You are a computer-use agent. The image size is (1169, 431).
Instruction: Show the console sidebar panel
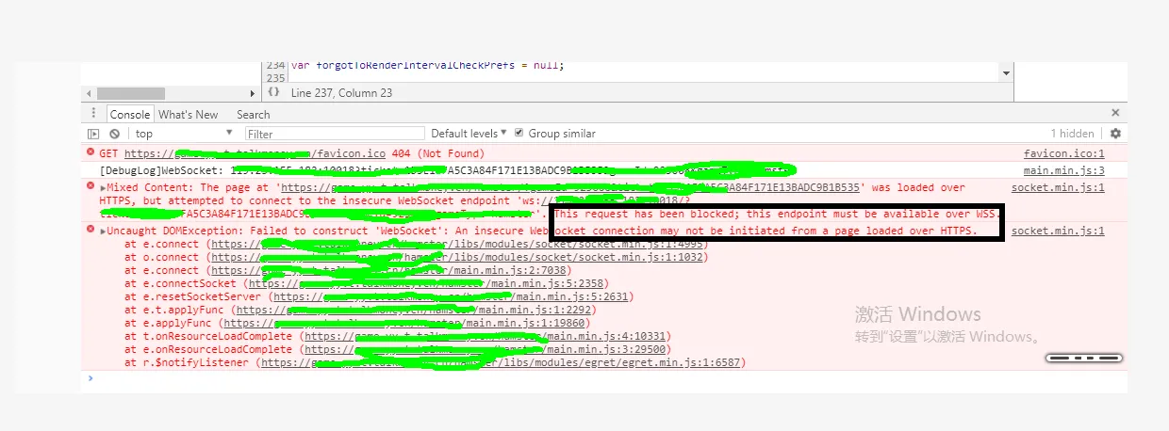(93, 134)
